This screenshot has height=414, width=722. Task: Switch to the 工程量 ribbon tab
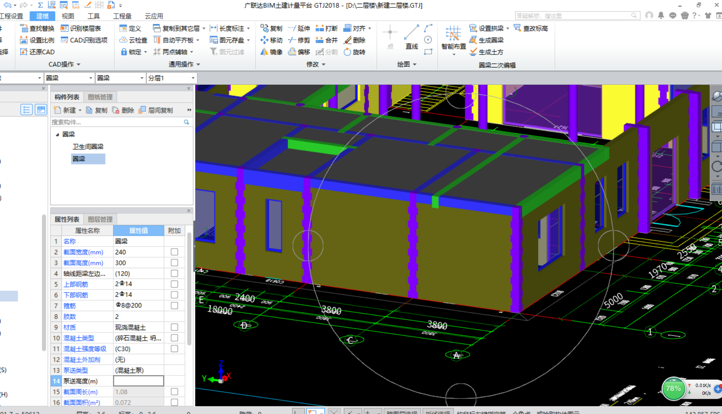point(122,16)
